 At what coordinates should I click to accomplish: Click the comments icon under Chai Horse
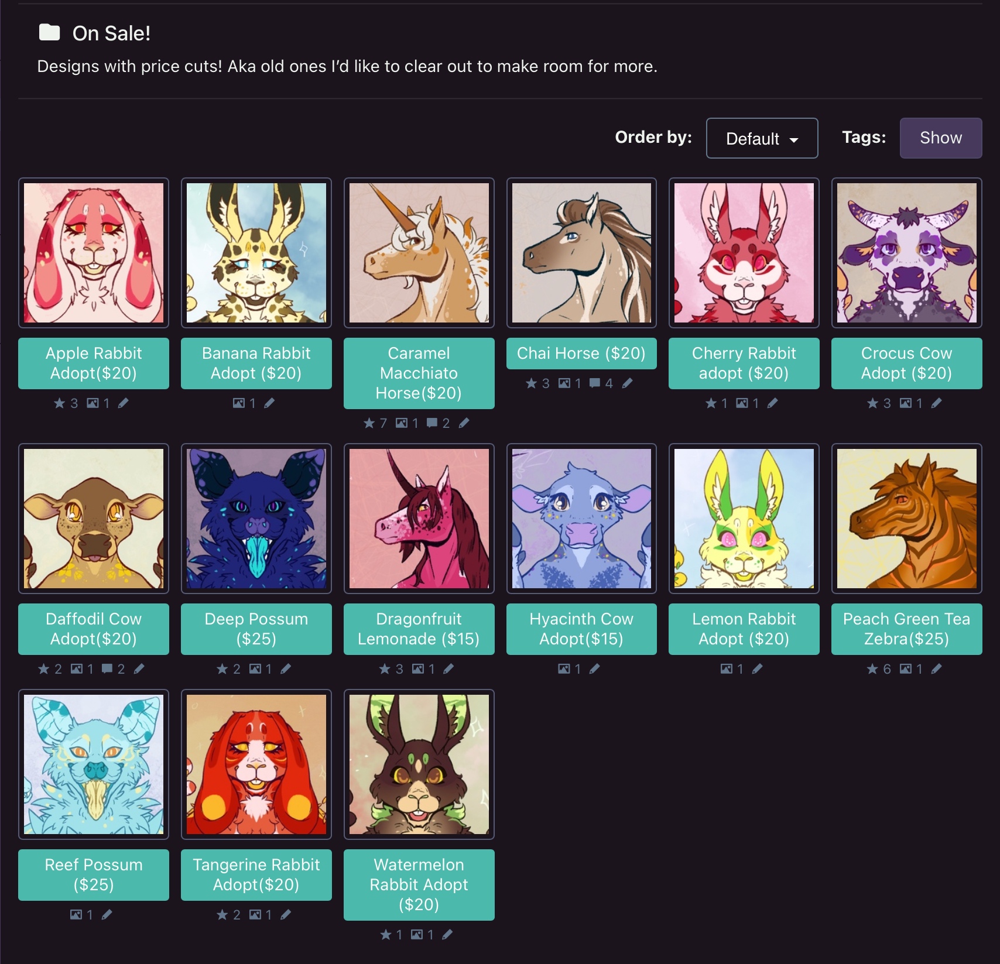(x=595, y=383)
